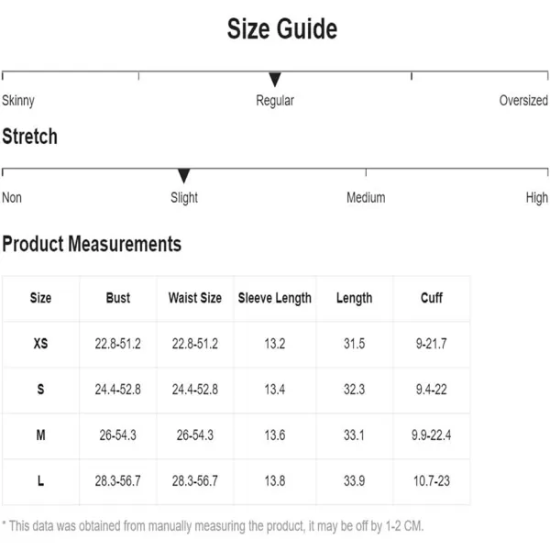Click the Sleeve Length column header

pos(275,298)
